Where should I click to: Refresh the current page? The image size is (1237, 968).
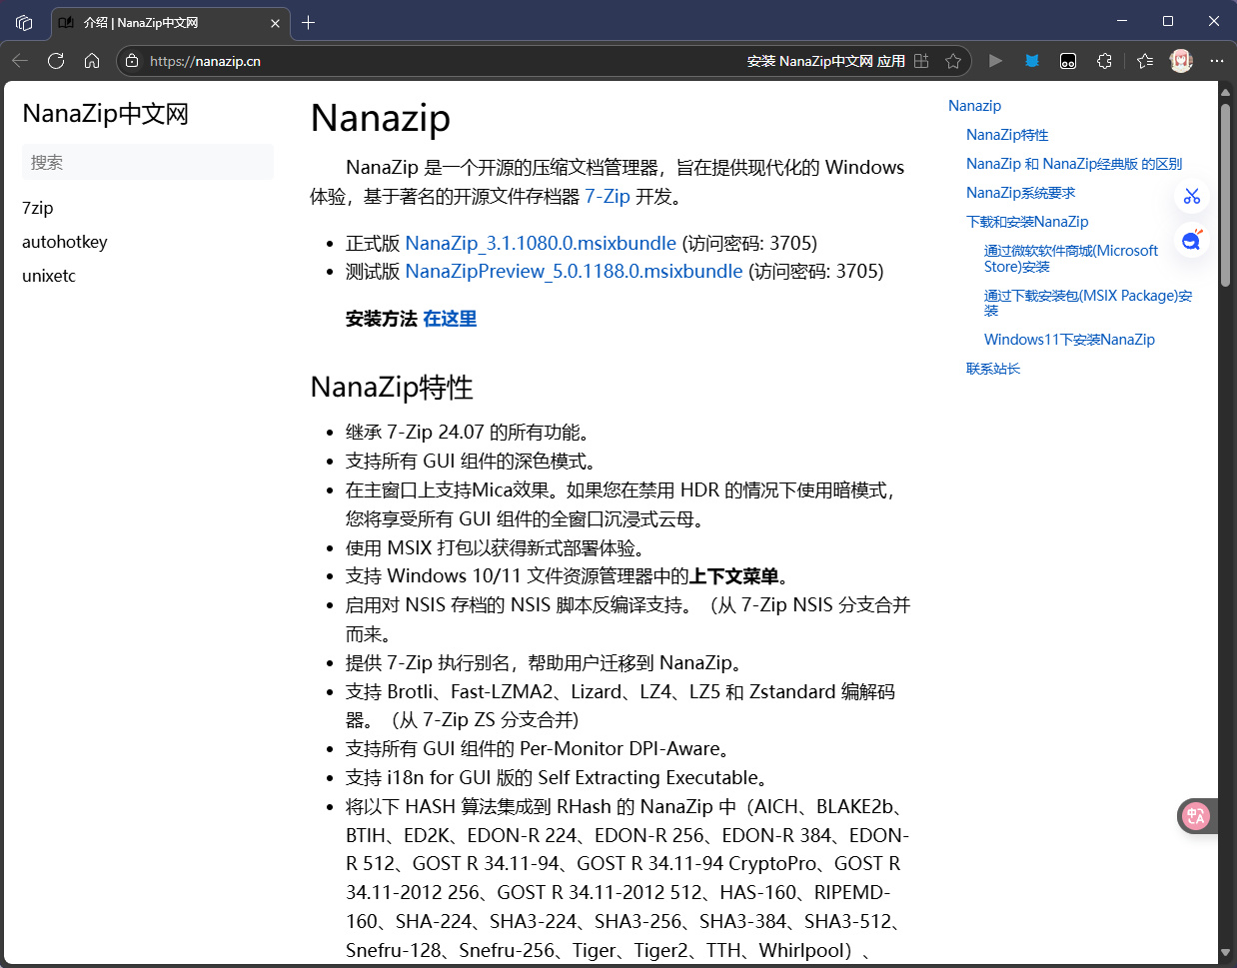coord(56,61)
